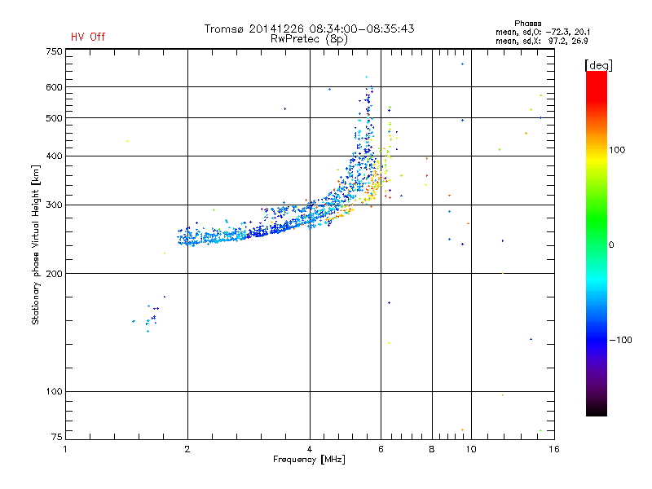Screen dimensions: 652x489
Task: Click the colorbar tick label "100"
Action: (x=617, y=150)
